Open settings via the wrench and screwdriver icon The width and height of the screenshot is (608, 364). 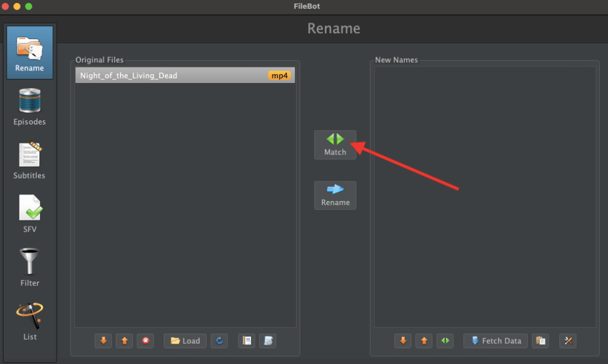pos(568,341)
